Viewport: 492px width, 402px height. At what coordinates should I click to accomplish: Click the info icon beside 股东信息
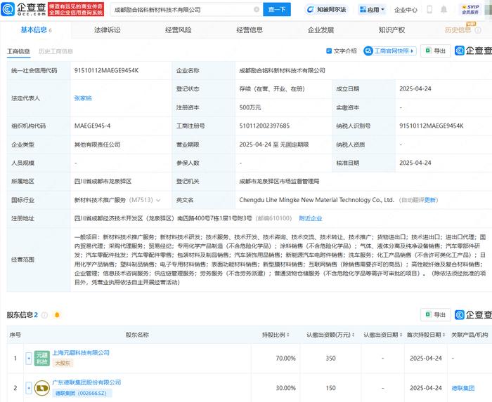coord(44,315)
